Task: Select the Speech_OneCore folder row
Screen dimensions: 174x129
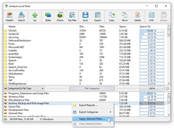Action: click(85, 67)
